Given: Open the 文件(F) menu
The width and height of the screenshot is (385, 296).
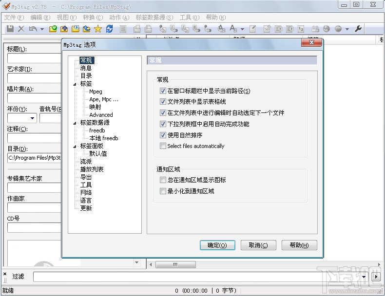Looking at the screenshot, I should coord(14,18).
